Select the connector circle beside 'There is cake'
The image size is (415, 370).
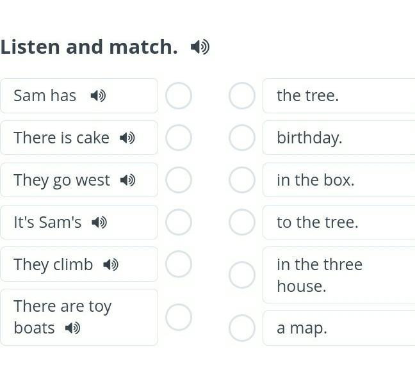pos(179,138)
